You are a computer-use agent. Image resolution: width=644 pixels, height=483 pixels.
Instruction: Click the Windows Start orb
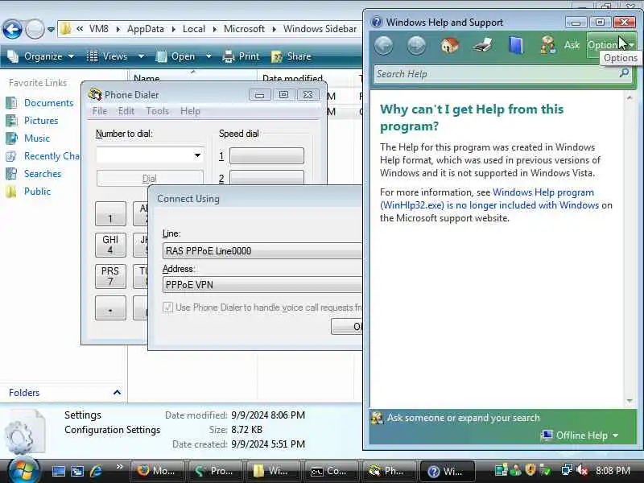(x=23, y=471)
